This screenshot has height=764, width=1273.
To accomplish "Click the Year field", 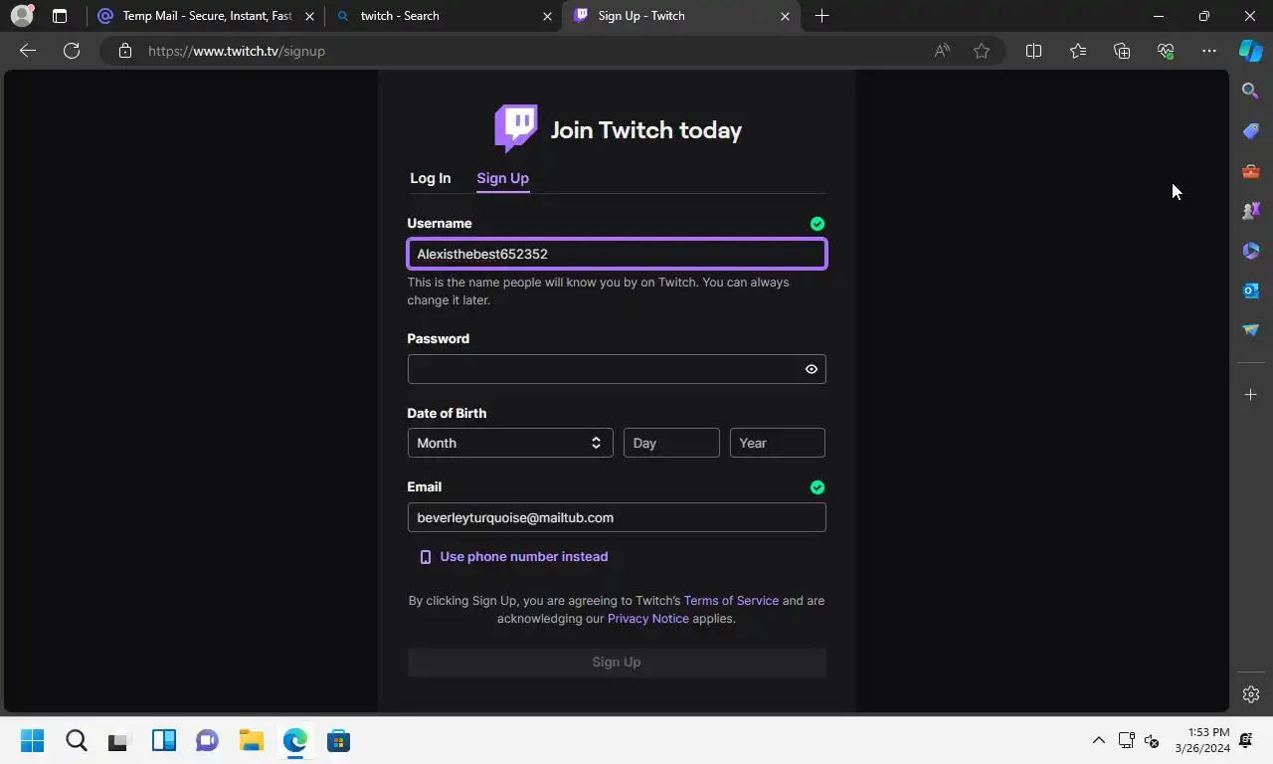I will point(778,443).
